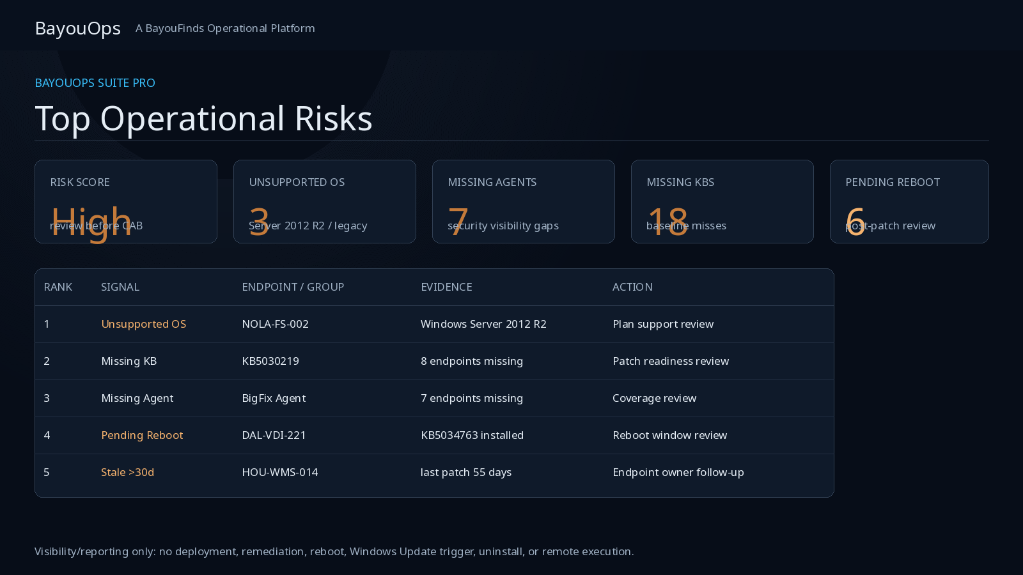
Task: Click endpoint NOLA-FS-002
Action: coord(275,324)
